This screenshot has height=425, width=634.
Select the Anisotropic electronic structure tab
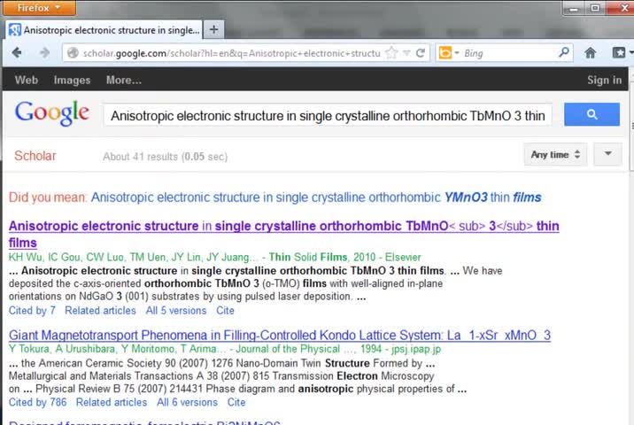104,30
